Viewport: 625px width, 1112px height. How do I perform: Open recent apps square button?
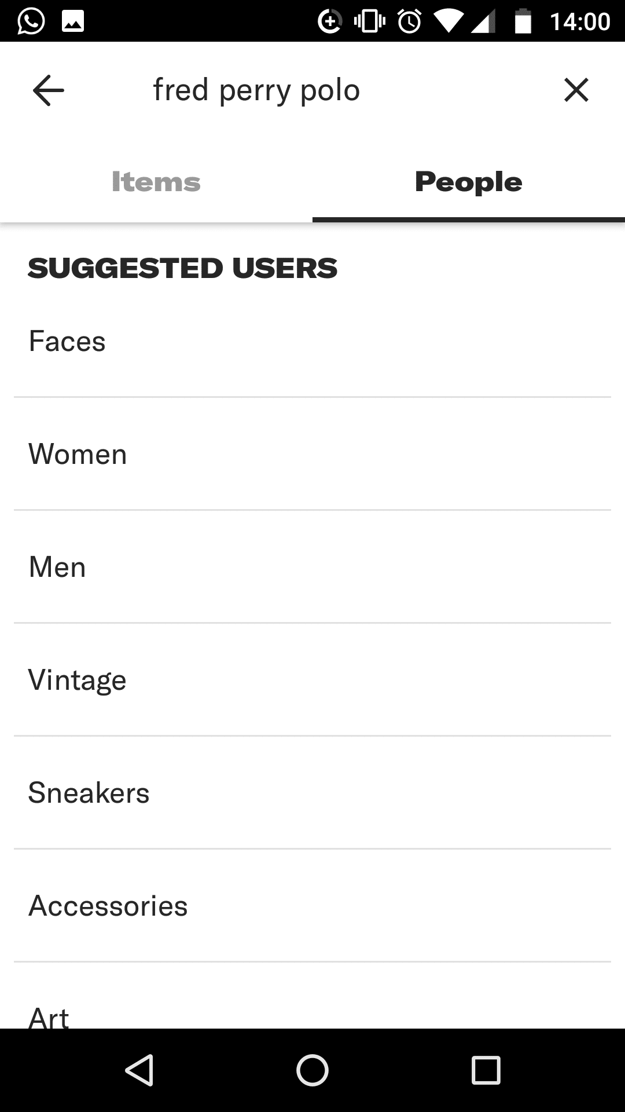pyautogui.click(x=486, y=1070)
